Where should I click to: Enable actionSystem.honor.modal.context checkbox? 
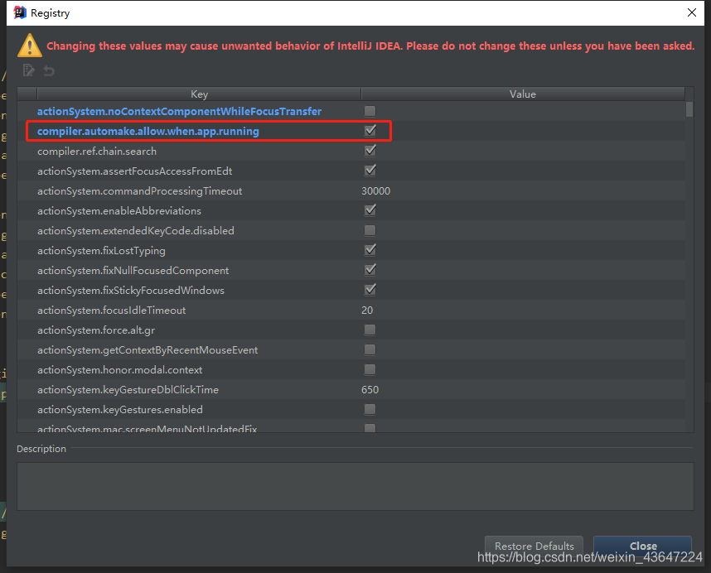coord(370,369)
